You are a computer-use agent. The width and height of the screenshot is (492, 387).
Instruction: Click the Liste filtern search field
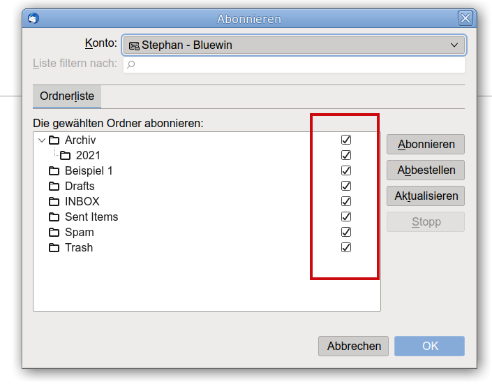click(x=294, y=64)
